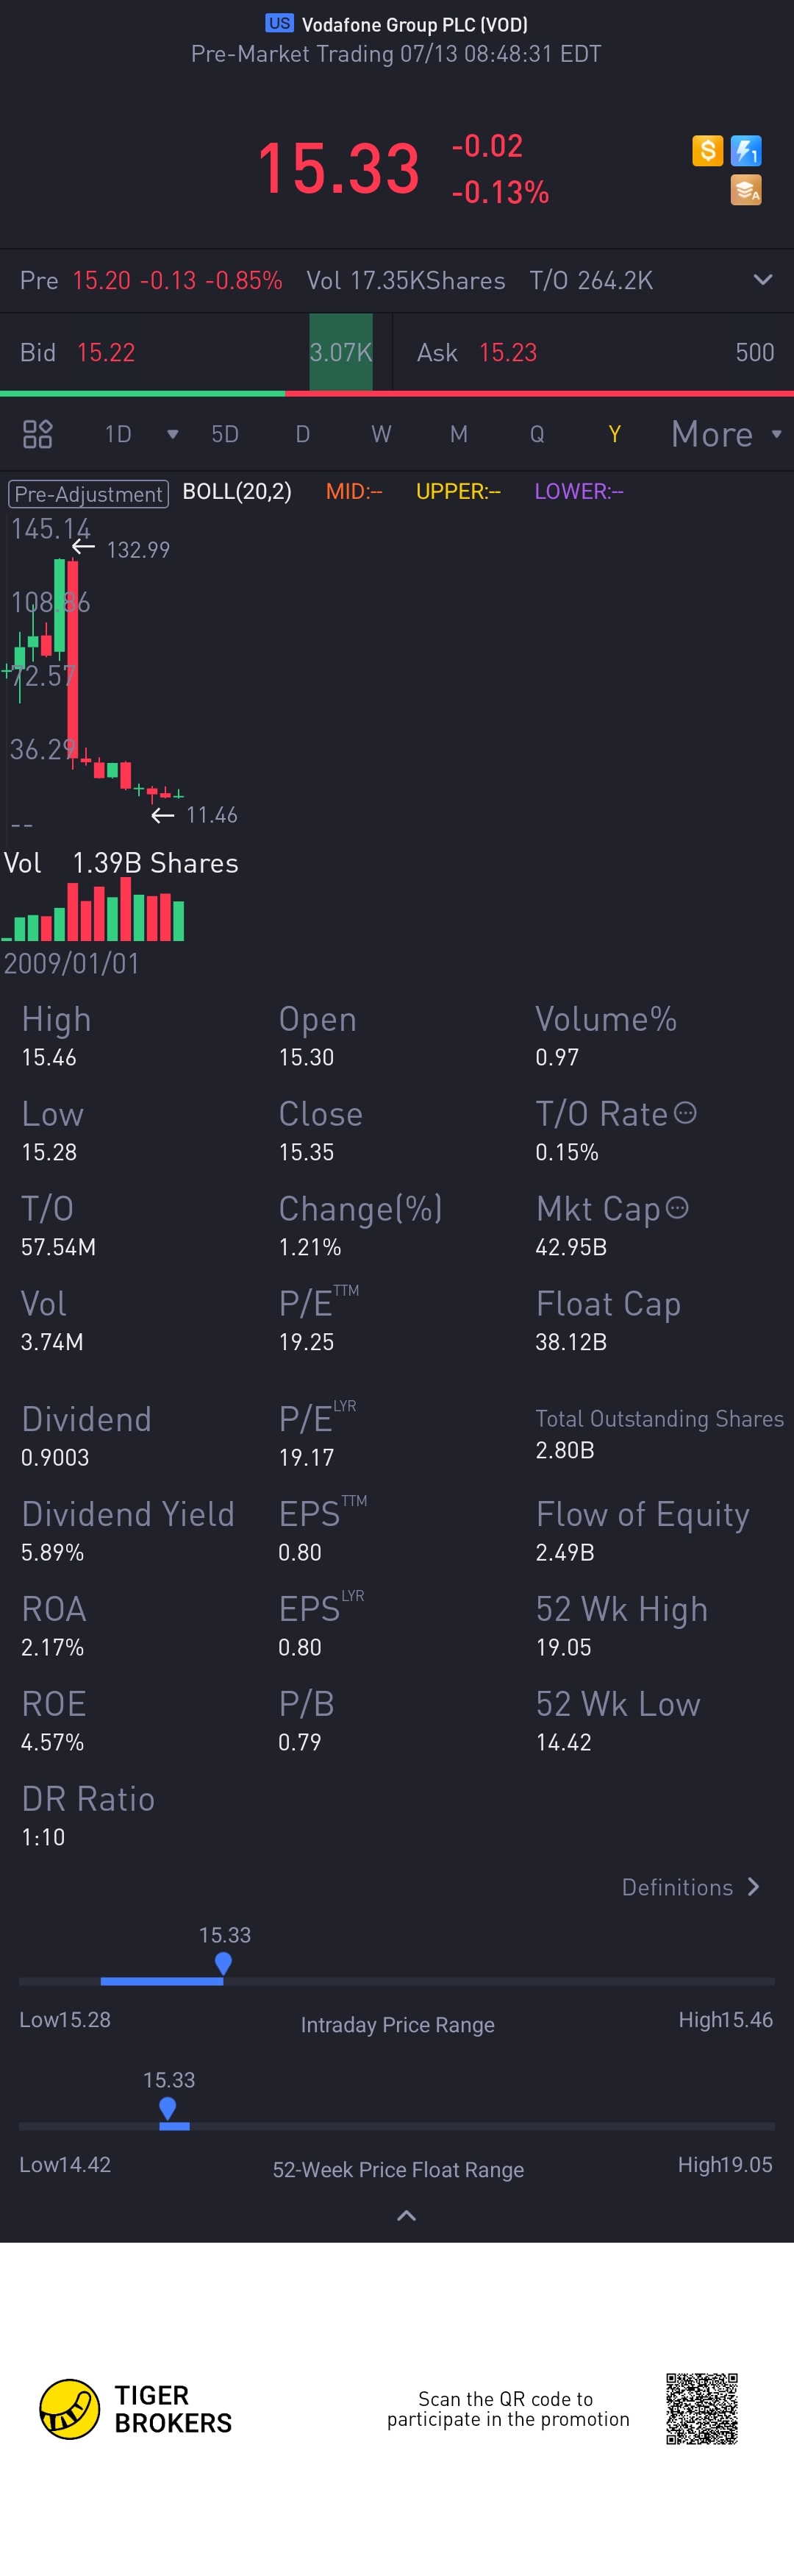Tap the Intraday Price Range marker
Screen dimensions: 794x2576
click(x=223, y=1964)
